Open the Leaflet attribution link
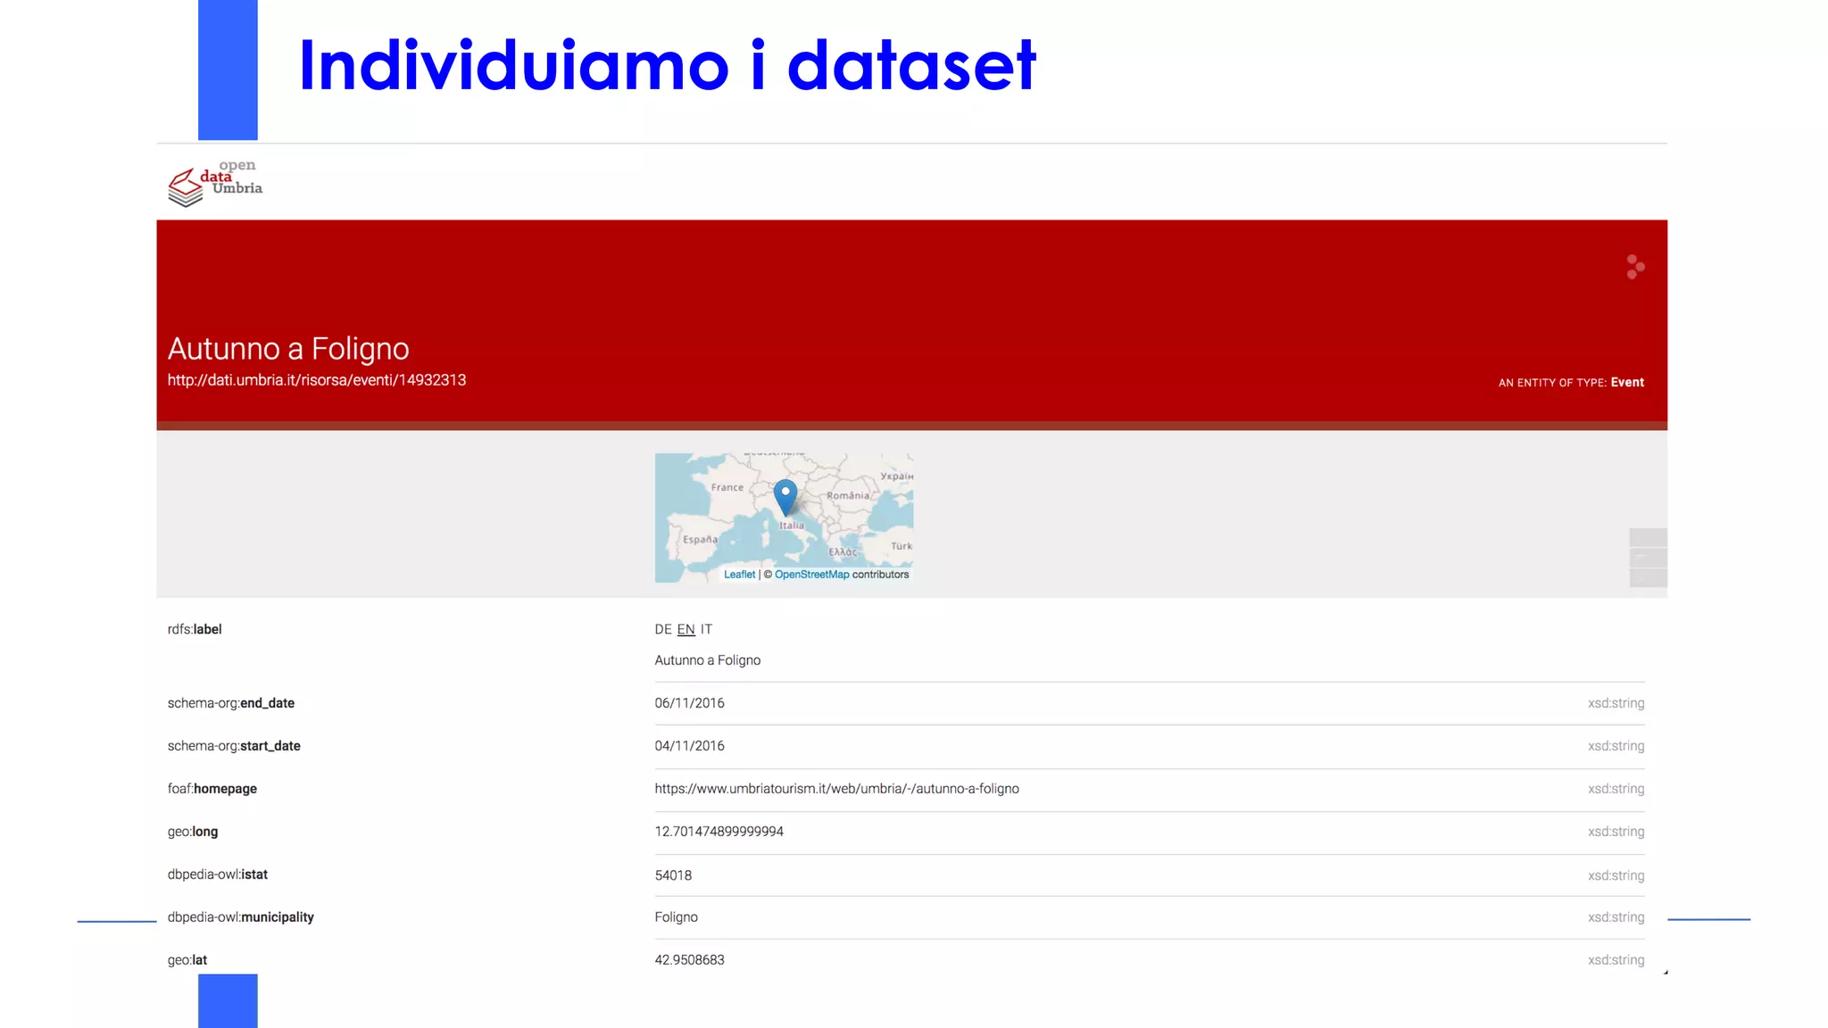 click(739, 575)
